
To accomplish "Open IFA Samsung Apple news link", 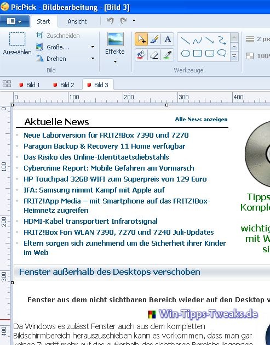I will (94, 190).
